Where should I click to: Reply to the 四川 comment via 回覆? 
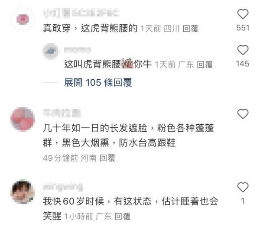pos(190,29)
